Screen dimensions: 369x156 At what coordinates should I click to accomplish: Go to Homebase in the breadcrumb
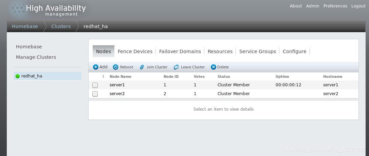pyautogui.click(x=25, y=26)
